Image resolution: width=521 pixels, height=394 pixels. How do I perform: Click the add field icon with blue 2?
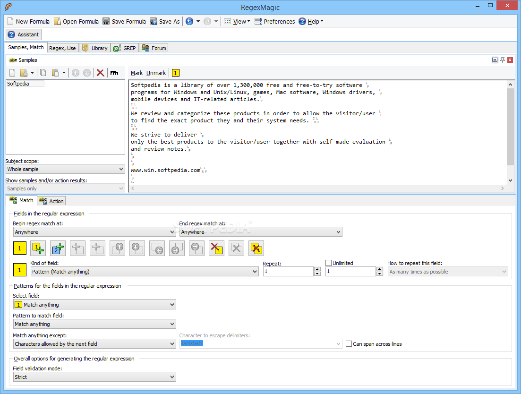pos(58,248)
